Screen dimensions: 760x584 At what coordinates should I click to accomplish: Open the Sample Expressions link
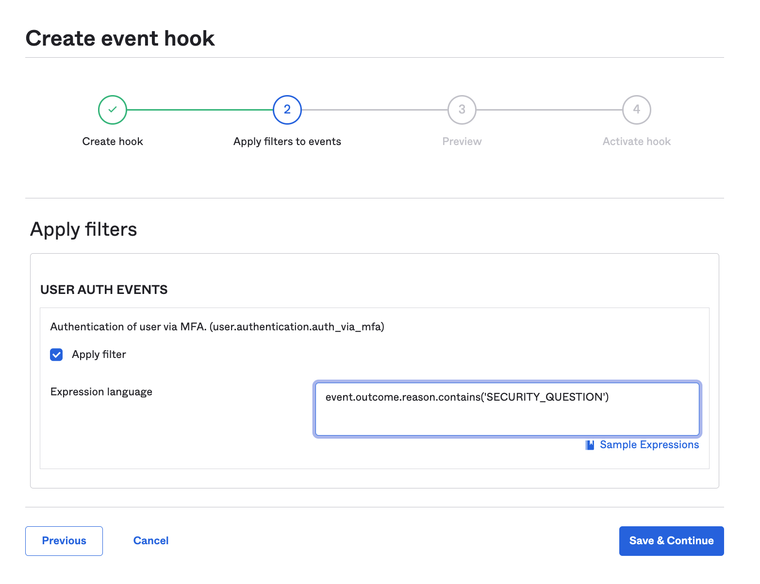coord(649,445)
